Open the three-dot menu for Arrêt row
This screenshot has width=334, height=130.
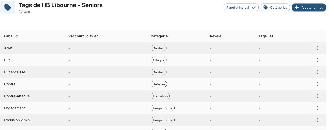pos(318,48)
